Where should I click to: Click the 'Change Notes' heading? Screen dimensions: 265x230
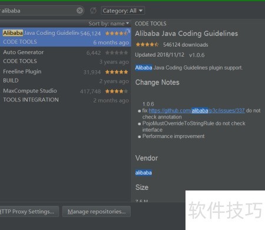[157, 83]
